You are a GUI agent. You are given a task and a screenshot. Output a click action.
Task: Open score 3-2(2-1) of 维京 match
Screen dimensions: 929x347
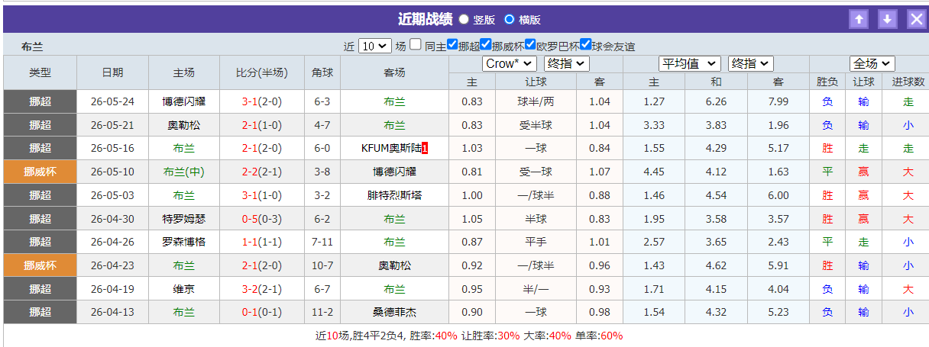(261, 289)
